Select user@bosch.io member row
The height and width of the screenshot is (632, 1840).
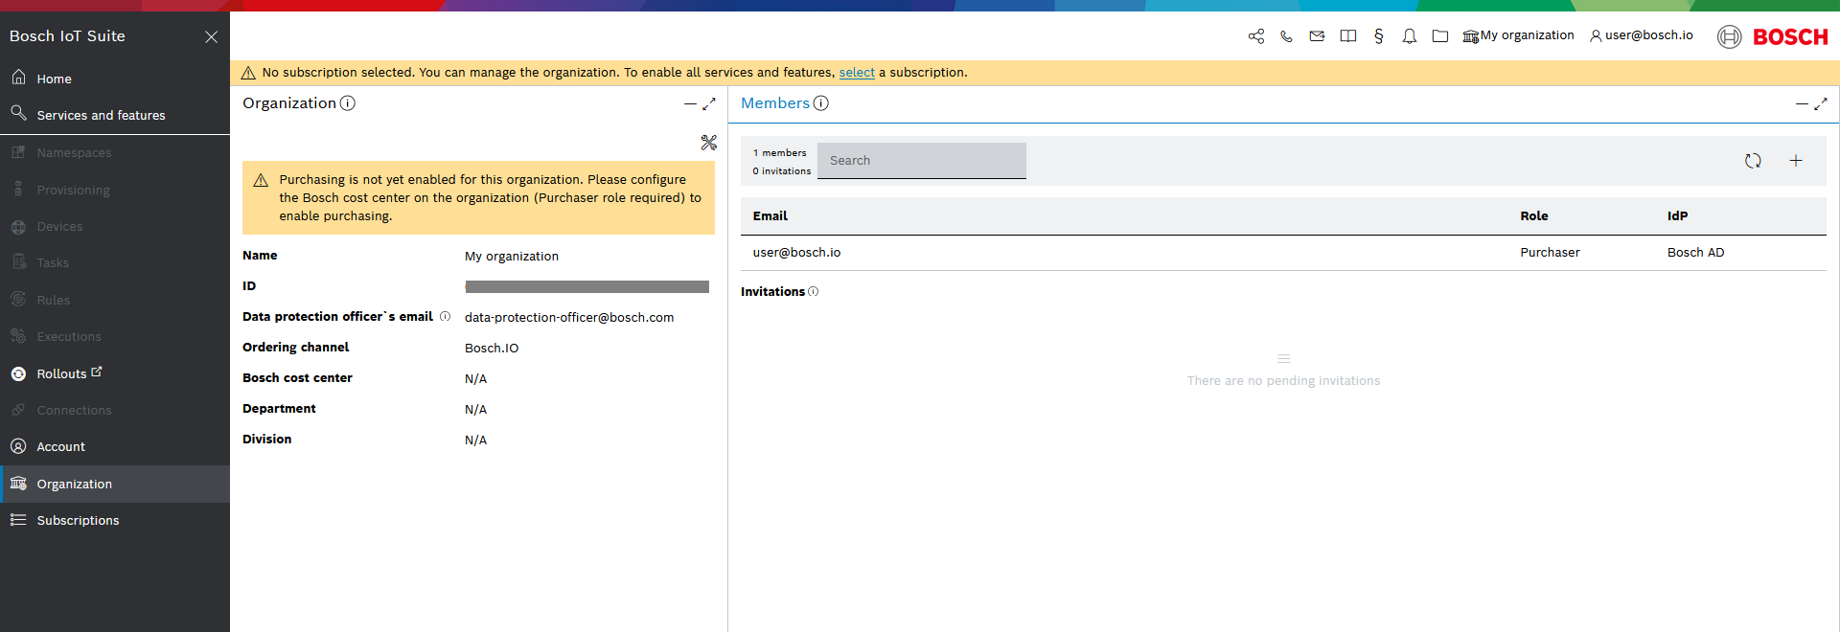pyautogui.click(x=1283, y=253)
